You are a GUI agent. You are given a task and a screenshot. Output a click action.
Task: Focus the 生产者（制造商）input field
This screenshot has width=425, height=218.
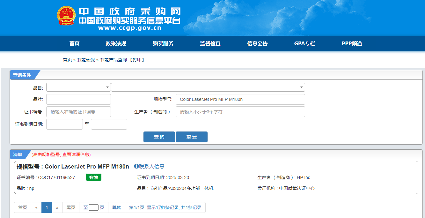point(240,112)
